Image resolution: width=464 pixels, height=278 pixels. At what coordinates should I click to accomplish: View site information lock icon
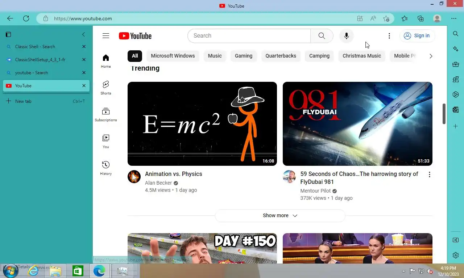point(45,18)
